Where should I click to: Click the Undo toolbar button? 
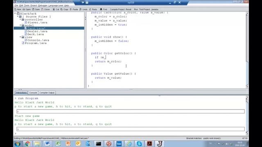tap(84, 9)
